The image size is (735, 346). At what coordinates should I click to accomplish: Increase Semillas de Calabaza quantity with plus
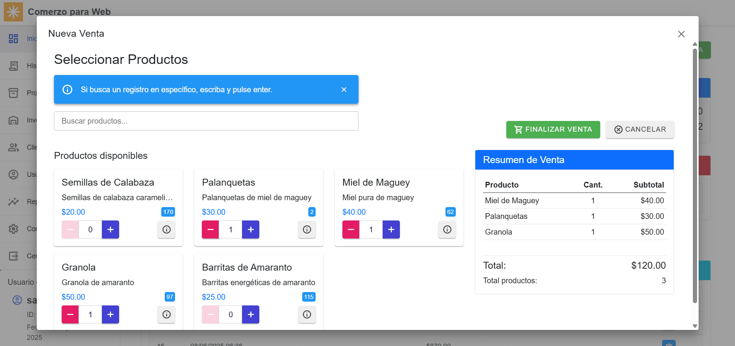tap(110, 230)
